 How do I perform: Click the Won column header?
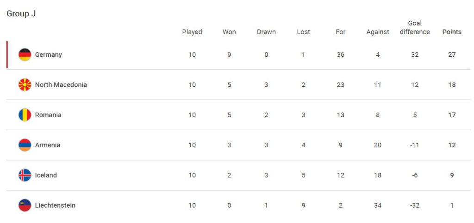pos(229,32)
